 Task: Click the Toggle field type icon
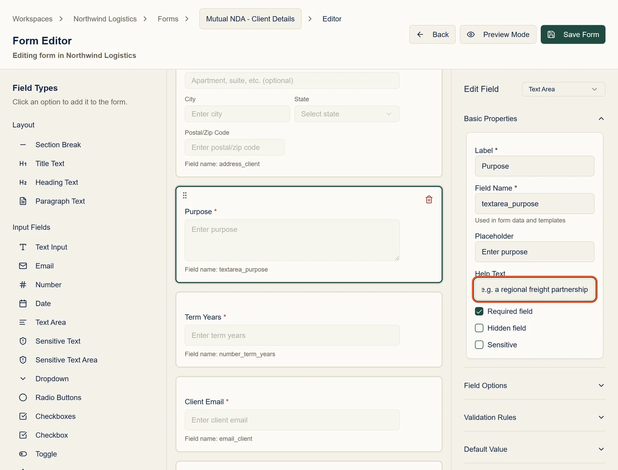[x=23, y=454]
